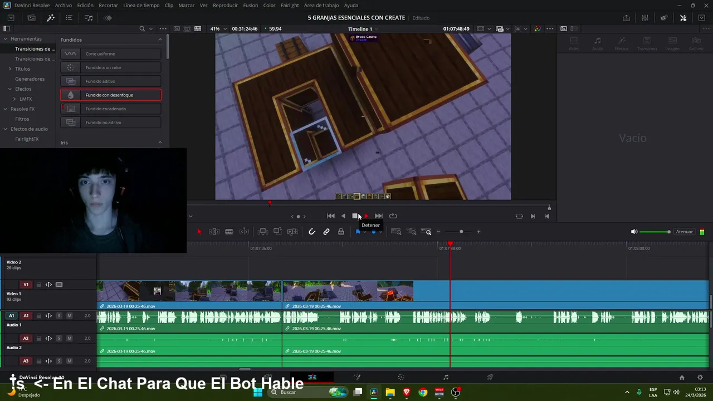Collapse the Iris category chevron
713x401 pixels.
[160, 143]
